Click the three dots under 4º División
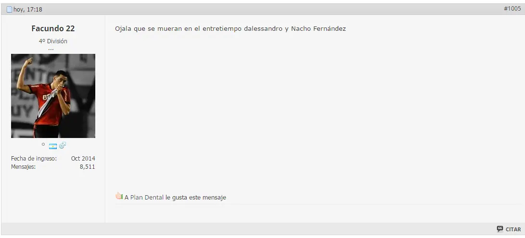This screenshot has width=525, height=238. tap(51, 49)
